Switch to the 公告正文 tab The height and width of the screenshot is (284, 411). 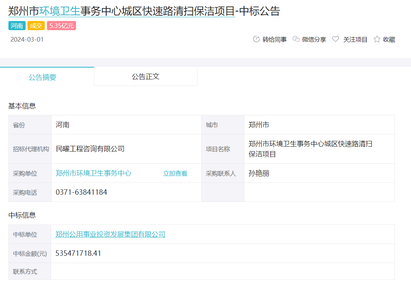tap(146, 76)
